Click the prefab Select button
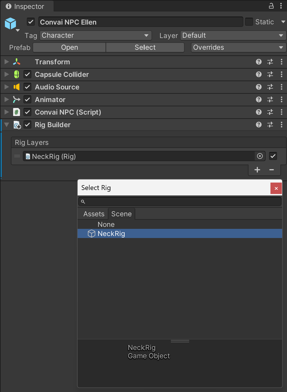Image resolution: width=287 pixels, height=392 pixels. (x=145, y=47)
